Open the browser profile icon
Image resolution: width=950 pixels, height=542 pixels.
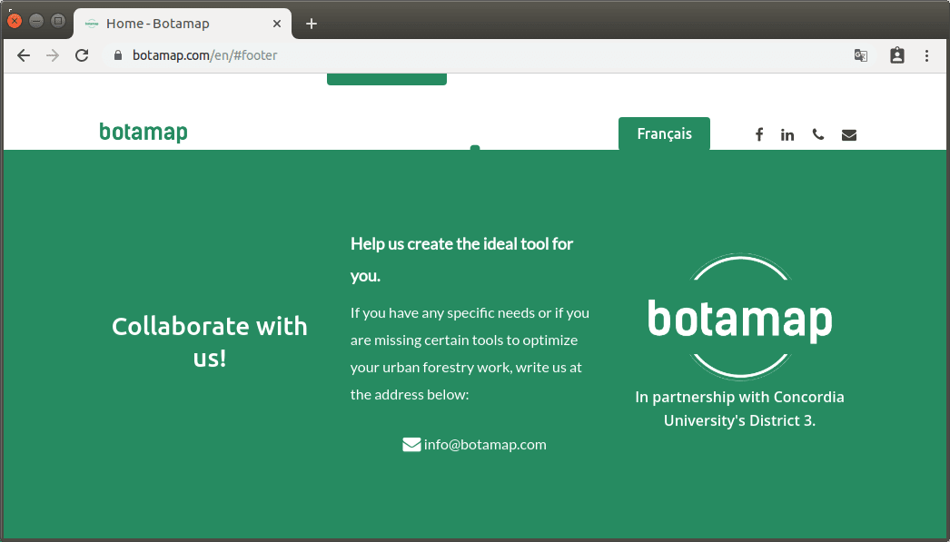coord(897,55)
